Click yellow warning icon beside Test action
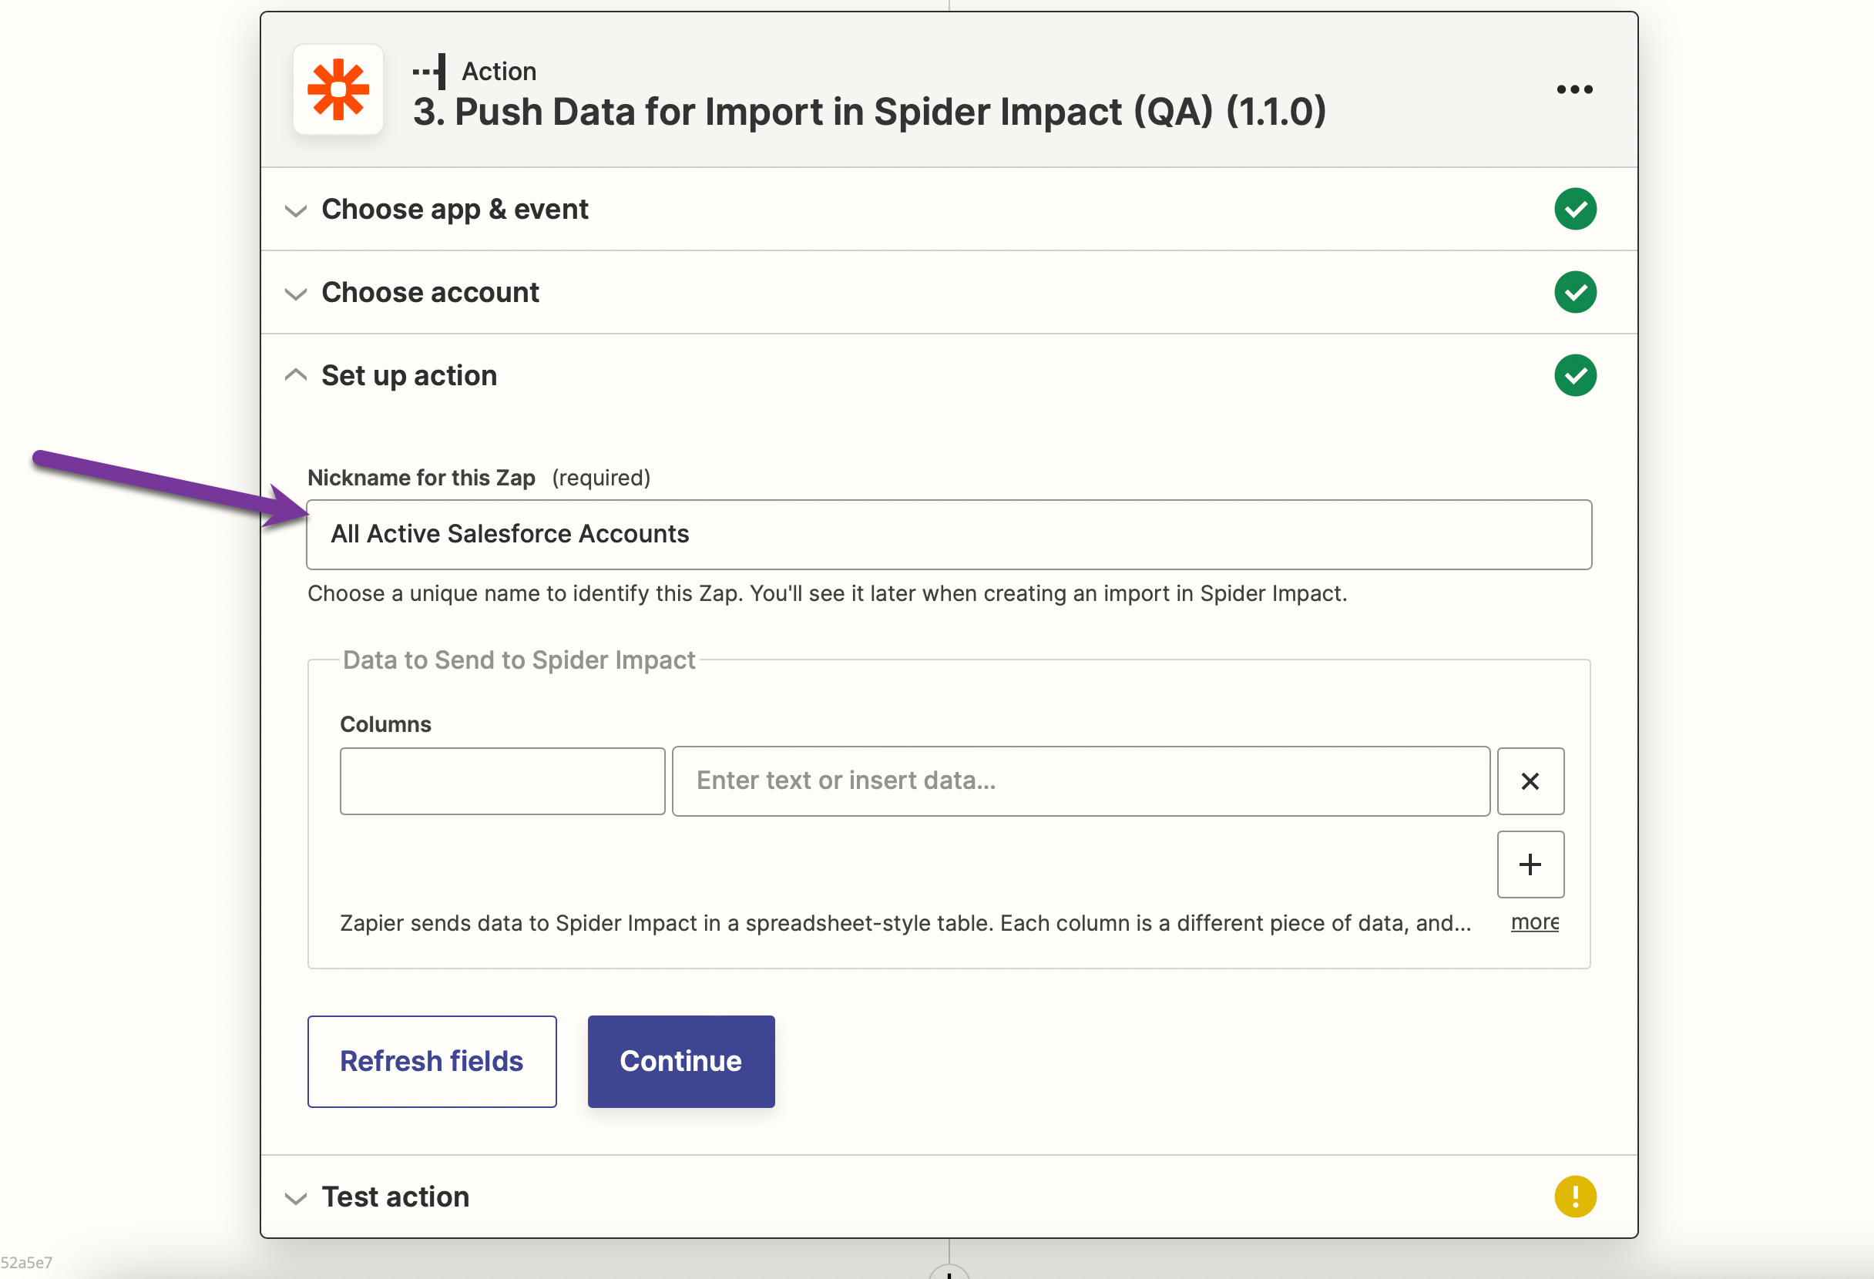1874x1279 pixels. 1575,1196
